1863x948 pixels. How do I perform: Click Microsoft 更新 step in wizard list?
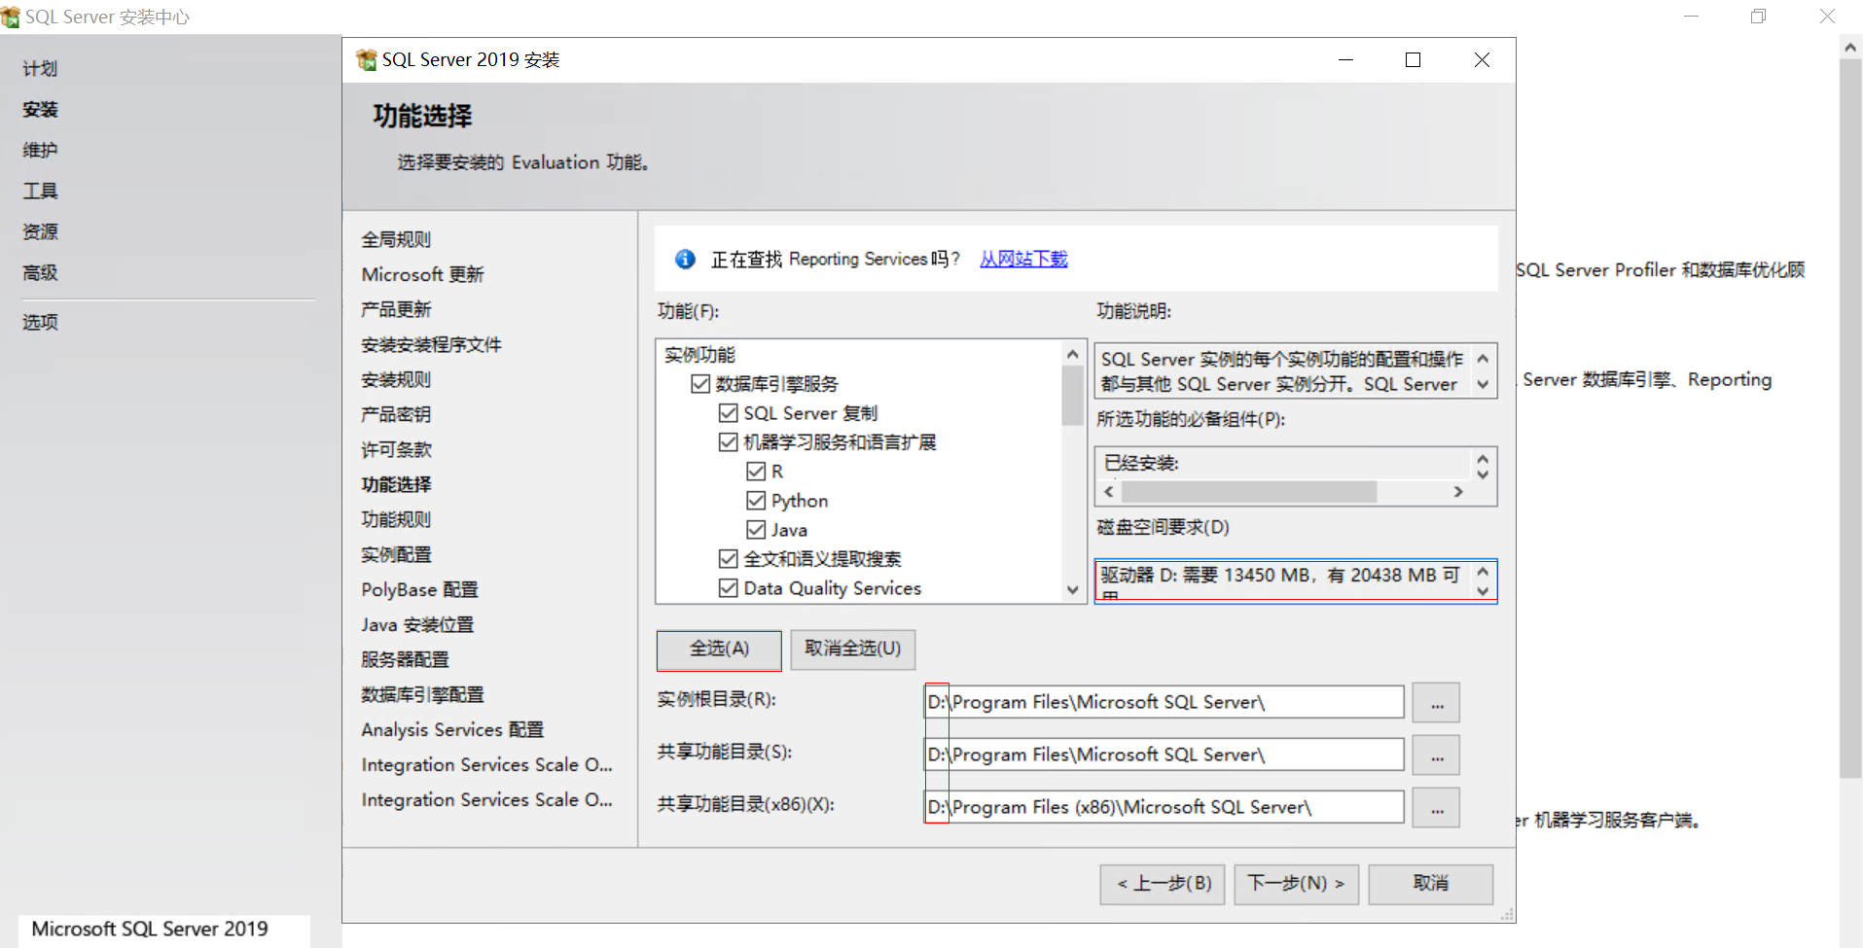coord(422,274)
